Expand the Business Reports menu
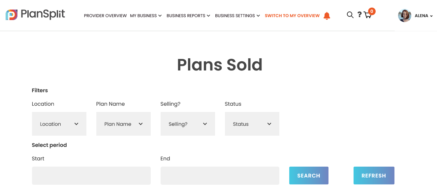The height and width of the screenshot is (191, 437). [188, 16]
